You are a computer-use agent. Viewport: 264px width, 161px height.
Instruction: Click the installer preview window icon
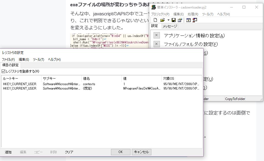[x=188, y=20]
